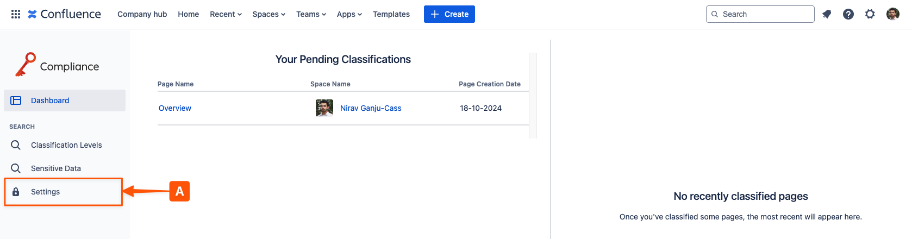Expand the Teams dropdown
Screen dimensions: 912x239
click(x=311, y=14)
